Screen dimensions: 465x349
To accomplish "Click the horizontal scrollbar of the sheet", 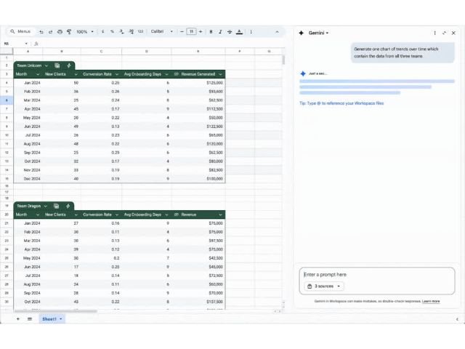I will (55, 311).
